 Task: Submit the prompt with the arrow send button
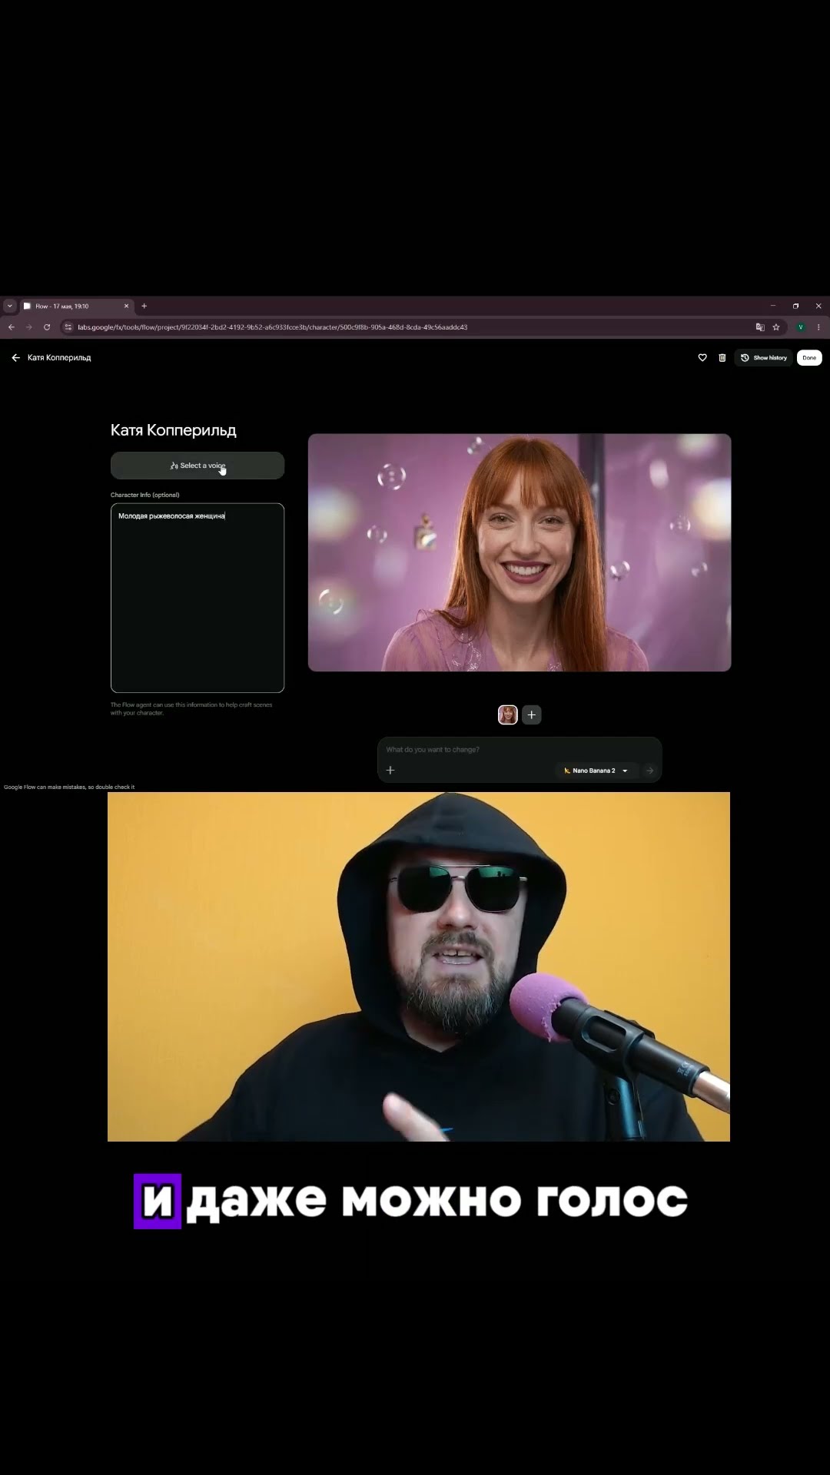649,771
